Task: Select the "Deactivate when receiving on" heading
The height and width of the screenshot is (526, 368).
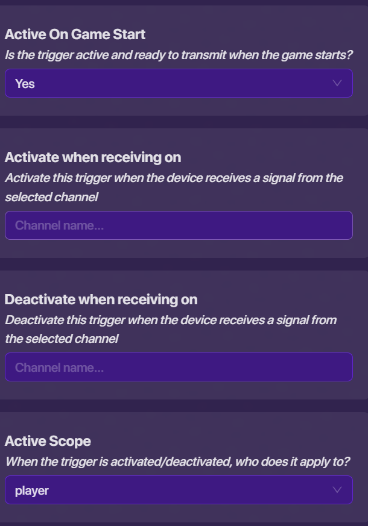Action: click(x=101, y=299)
